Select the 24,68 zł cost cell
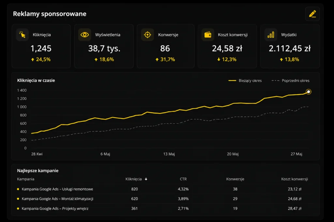The height and width of the screenshot is (222, 334). click(x=295, y=199)
